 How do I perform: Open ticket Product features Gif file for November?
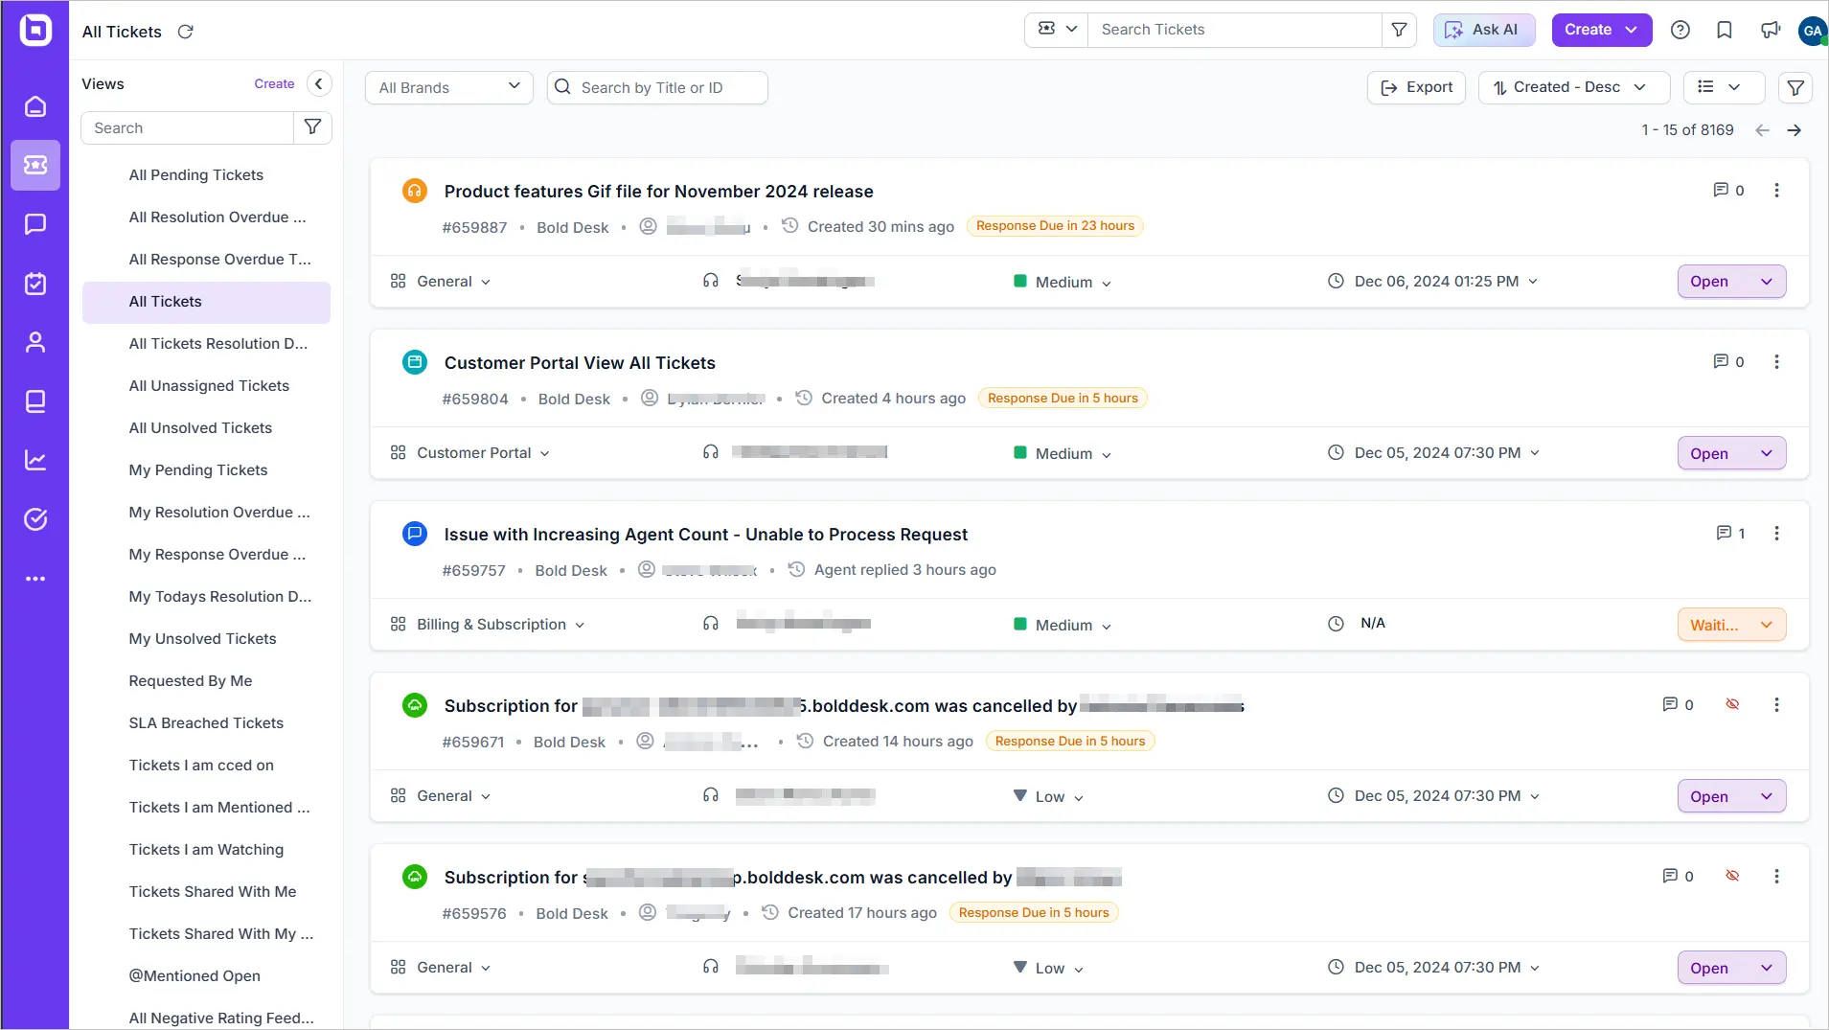pos(658,192)
